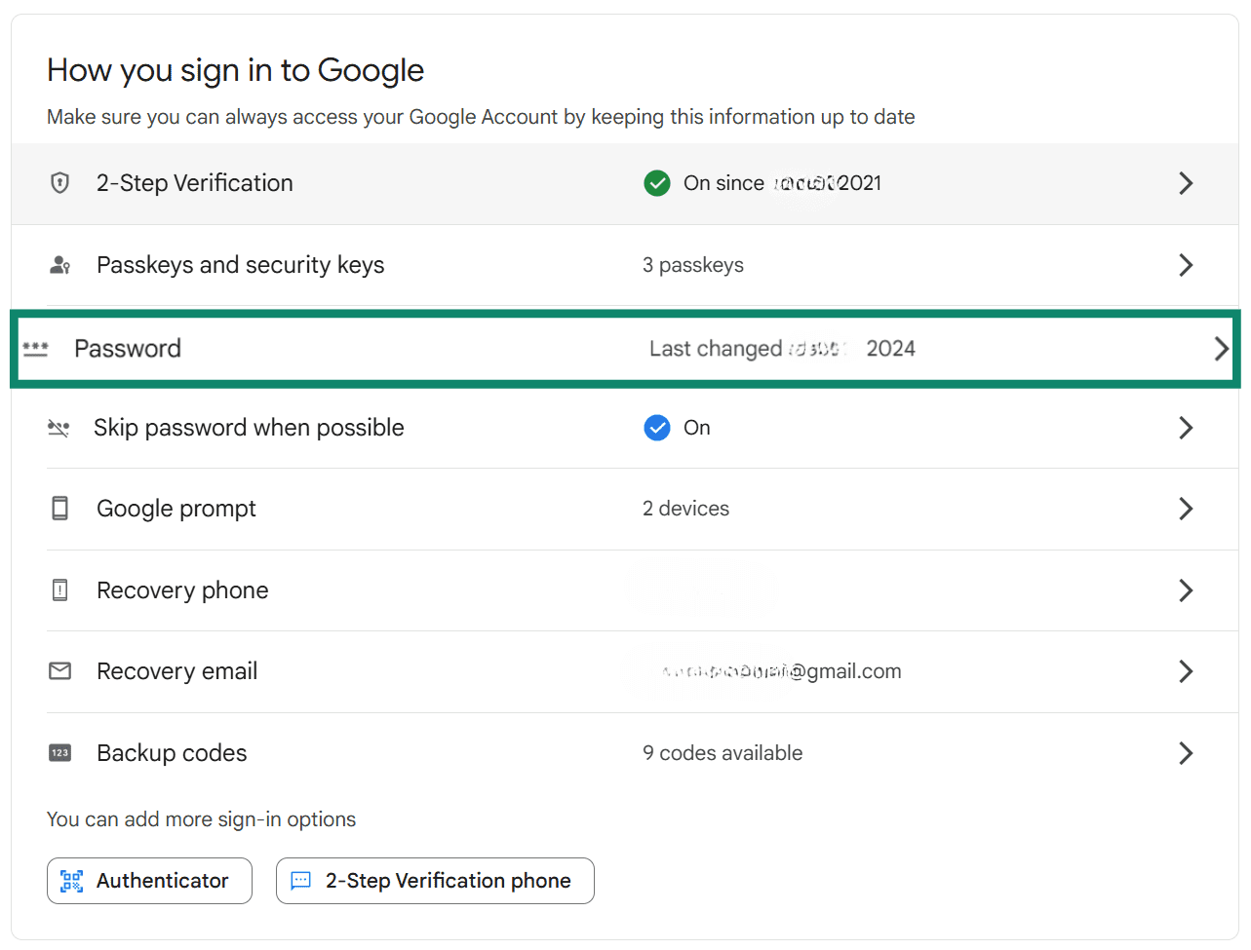Expand the Backup codes row chevron
Image resolution: width=1251 pixels, height=950 pixels.
(1187, 752)
